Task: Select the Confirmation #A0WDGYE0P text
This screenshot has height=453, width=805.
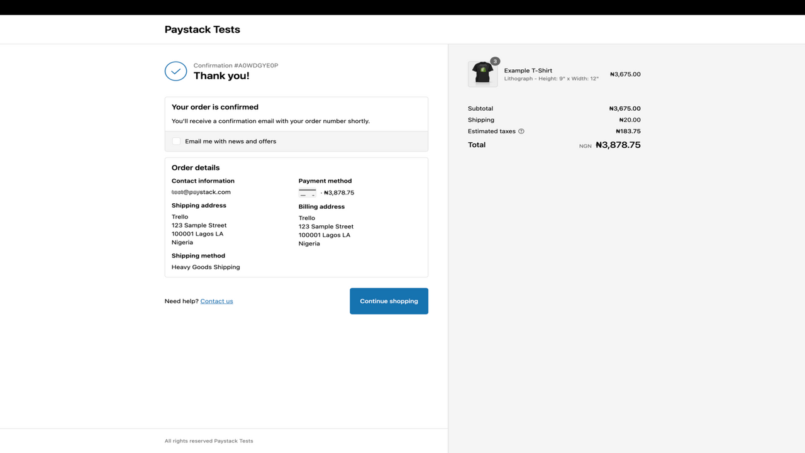Action: (236, 65)
